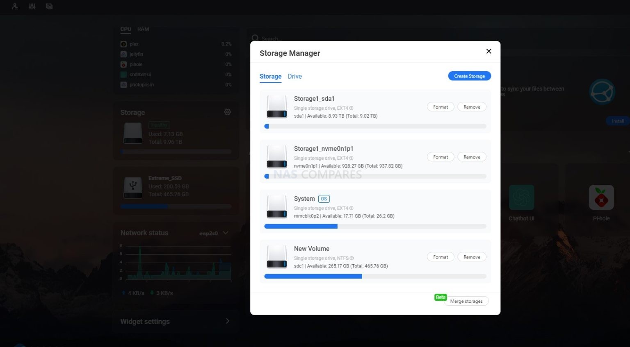Click the settings sliders icon in top bar
630x347 pixels.
(x=32, y=7)
